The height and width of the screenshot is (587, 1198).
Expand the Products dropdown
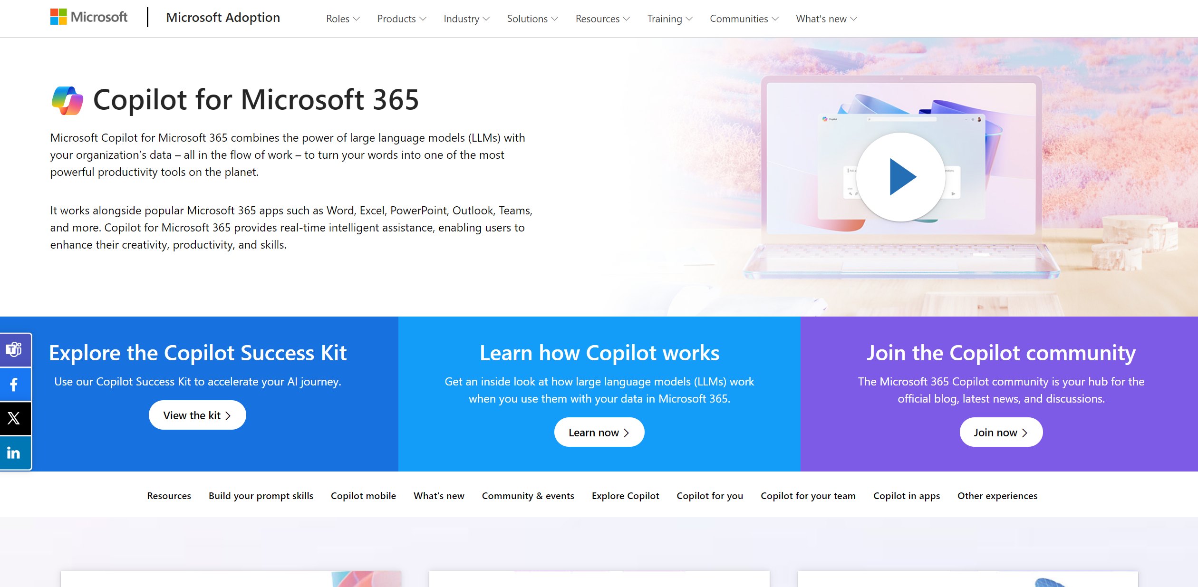pyautogui.click(x=401, y=19)
